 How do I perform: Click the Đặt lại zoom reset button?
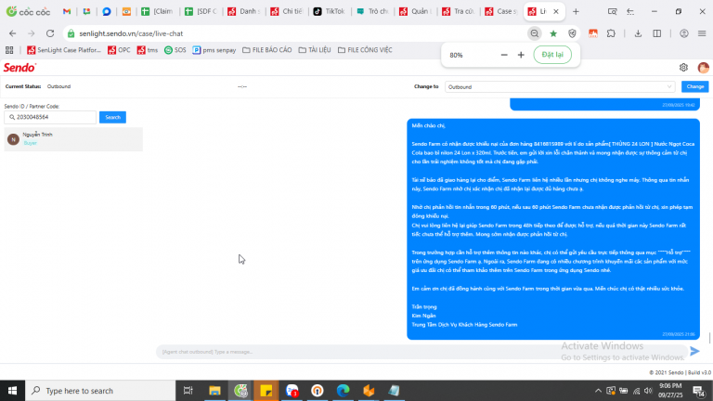tap(552, 55)
